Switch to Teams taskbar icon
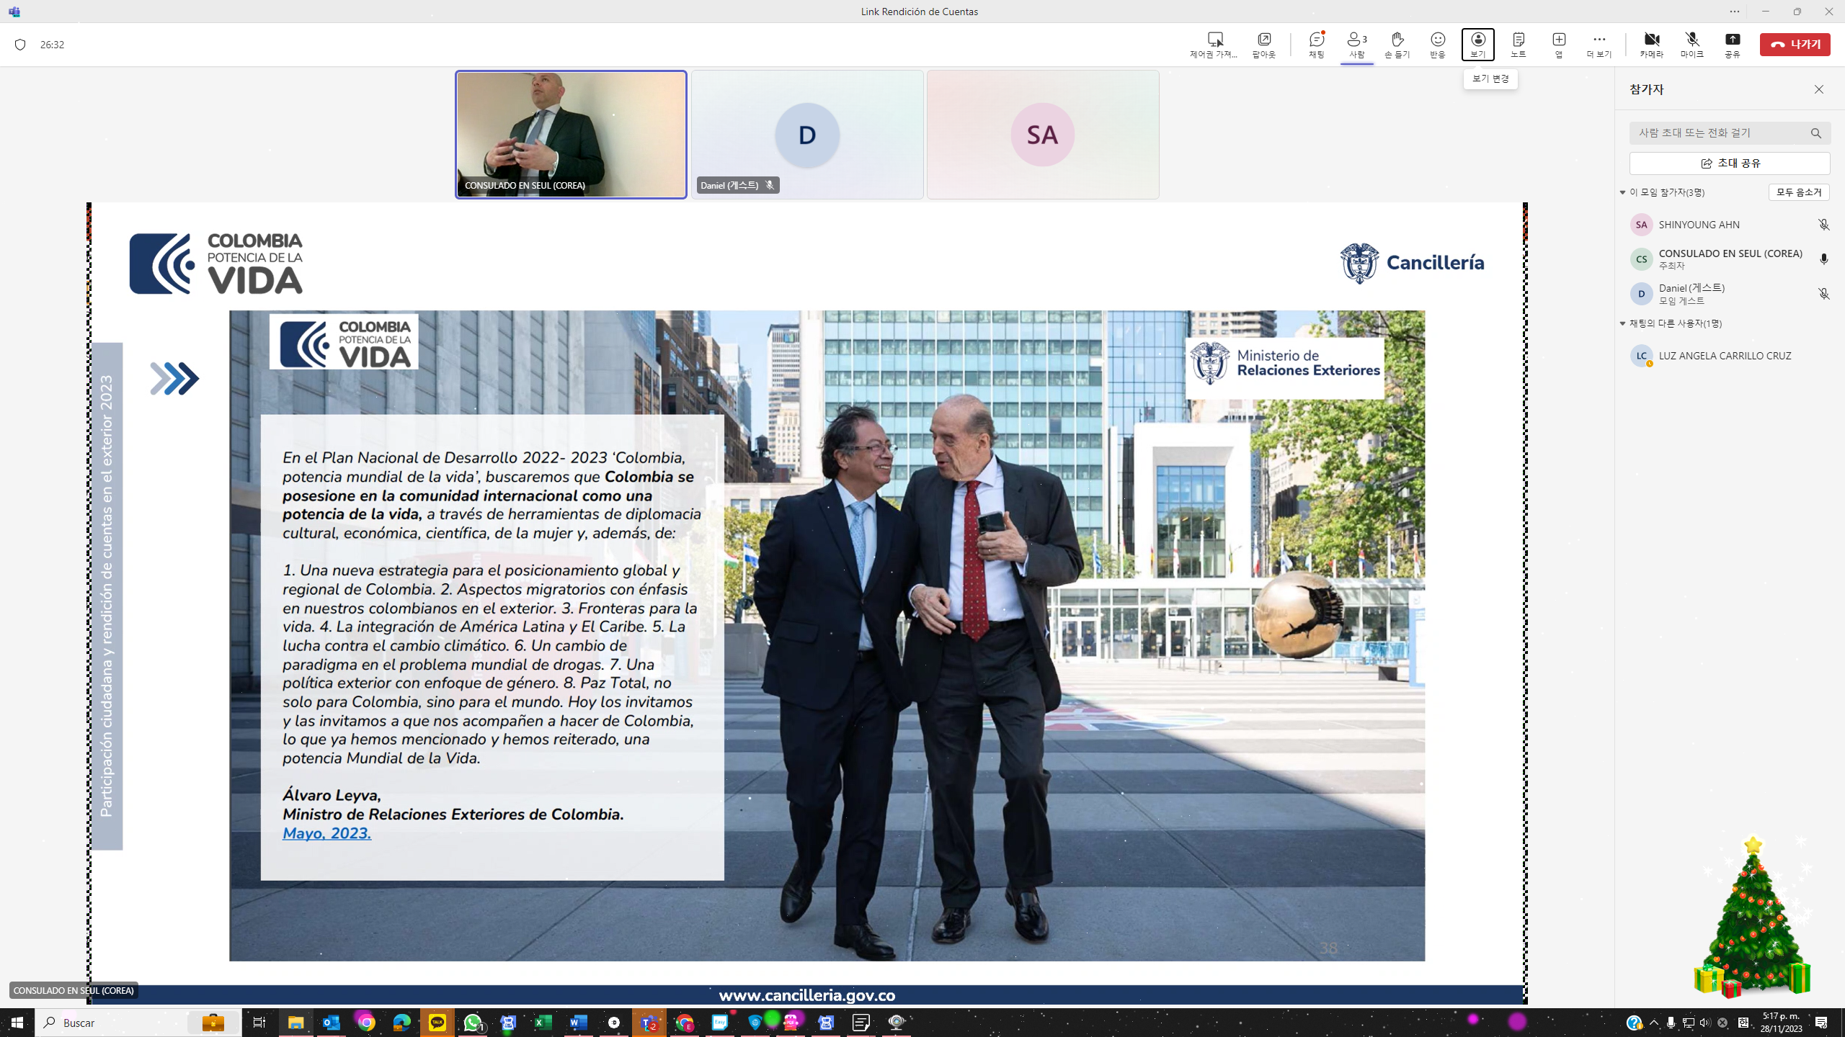 pos(649,1023)
